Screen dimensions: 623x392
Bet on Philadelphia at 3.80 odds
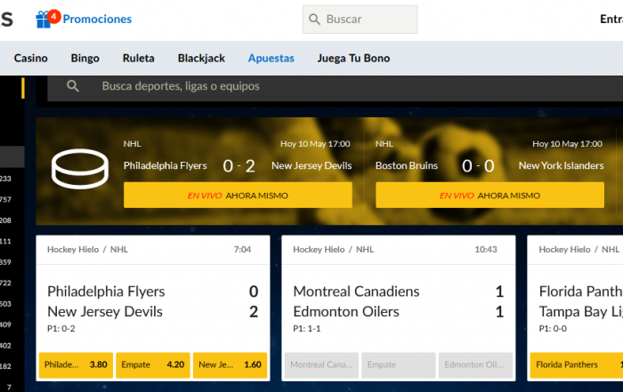pyautogui.click(x=76, y=364)
